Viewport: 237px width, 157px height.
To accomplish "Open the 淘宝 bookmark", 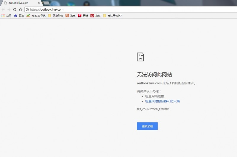I will coord(71,16).
